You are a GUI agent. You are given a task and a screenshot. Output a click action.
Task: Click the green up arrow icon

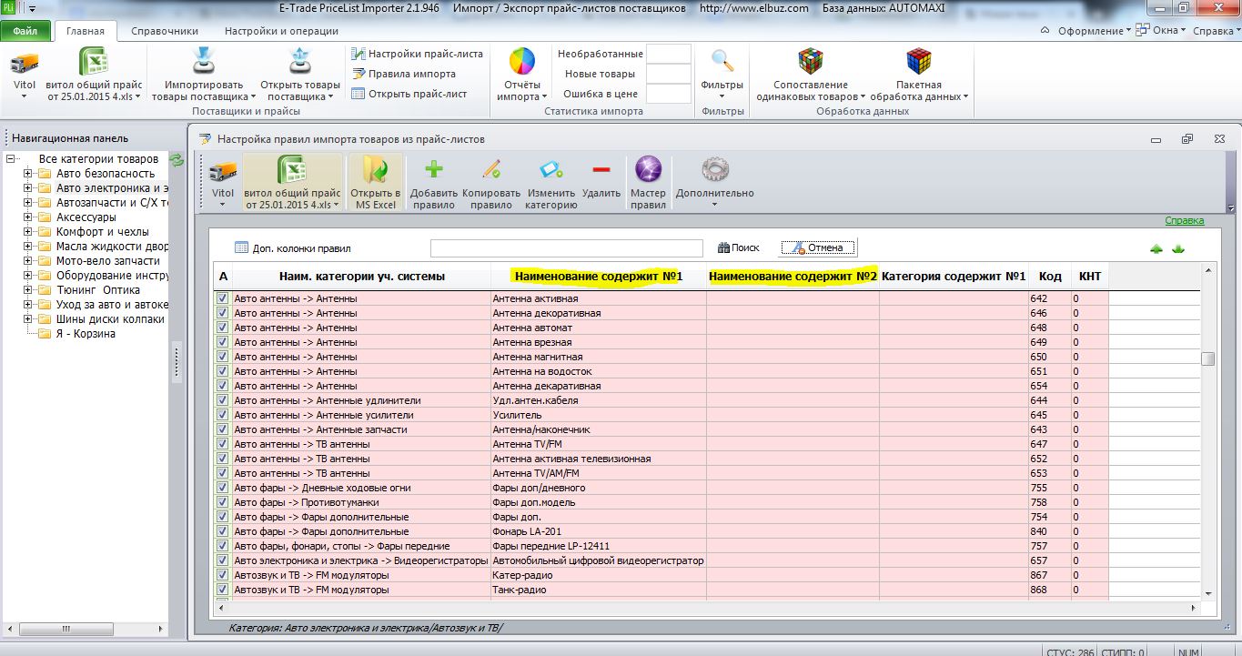(1156, 248)
